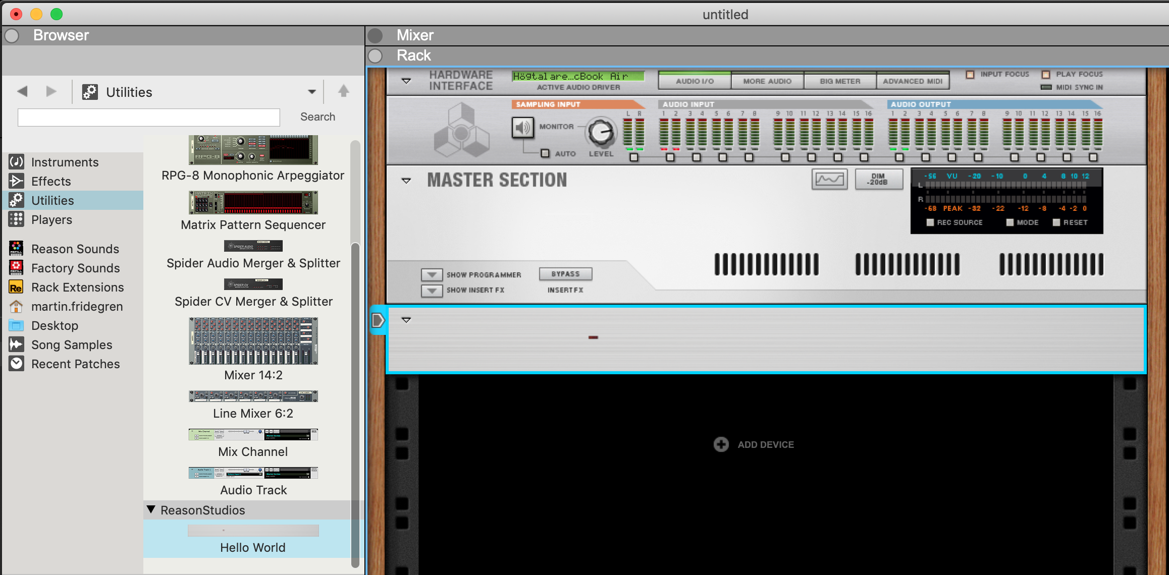Click the Browser up-folder arrow
The image size is (1169, 575).
point(343,91)
